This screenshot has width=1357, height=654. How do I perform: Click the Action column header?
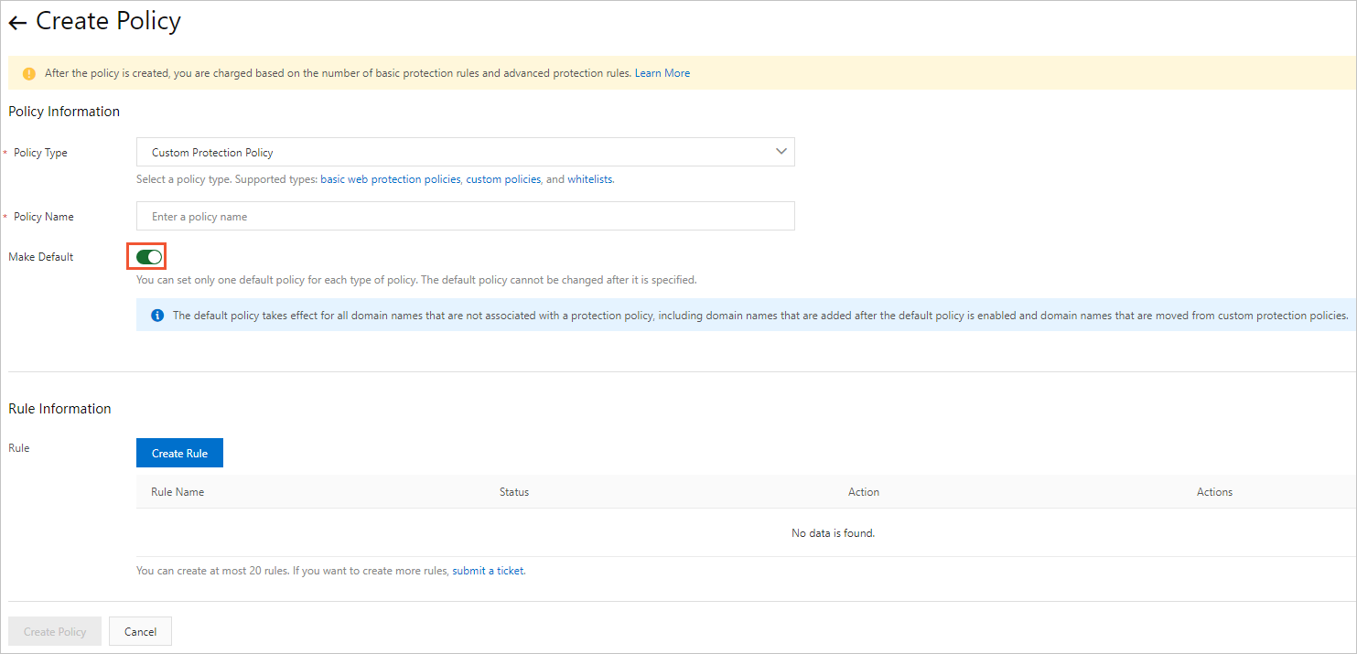tap(863, 492)
